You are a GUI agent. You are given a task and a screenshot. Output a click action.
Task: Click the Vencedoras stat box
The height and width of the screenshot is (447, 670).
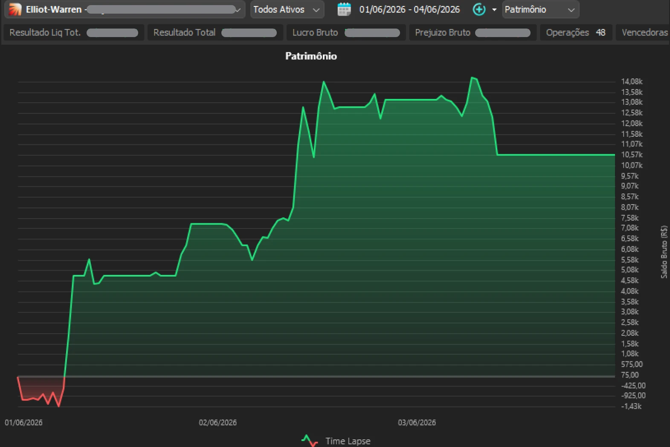(643, 32)
